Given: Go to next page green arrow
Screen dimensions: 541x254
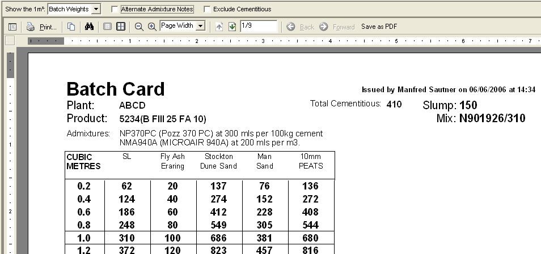Looking at the screenshot, I should tap(231, 27).
